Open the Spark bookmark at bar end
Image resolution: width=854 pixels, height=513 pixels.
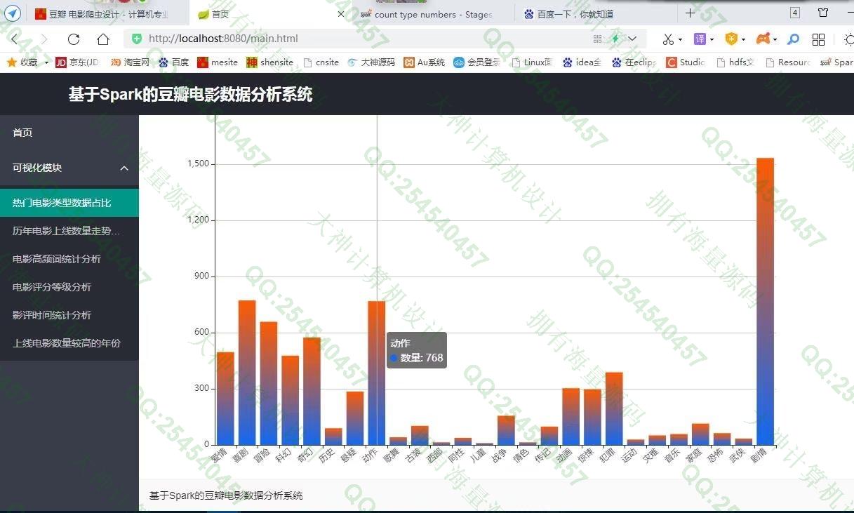click(x=836, y=62)
